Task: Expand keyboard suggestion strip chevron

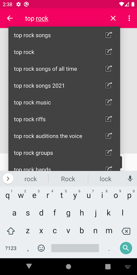Action: click(x=8, y=179)
